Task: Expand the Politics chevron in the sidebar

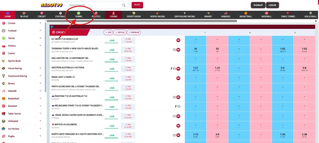Action: point(40,45)
